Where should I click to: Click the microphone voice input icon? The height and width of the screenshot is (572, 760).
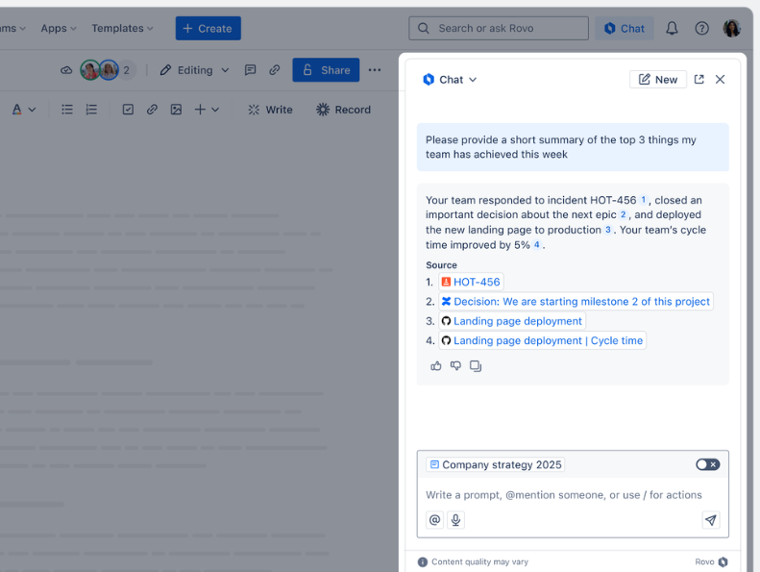coord(456,520)
